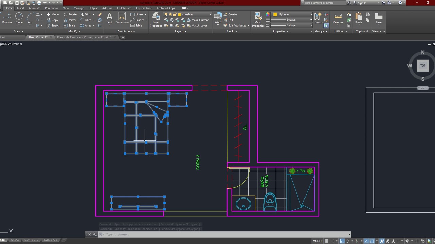The image size is (435, 244).
Task: Expand the Draw panel
Action: pyautogui.click(x=19, y=31)
